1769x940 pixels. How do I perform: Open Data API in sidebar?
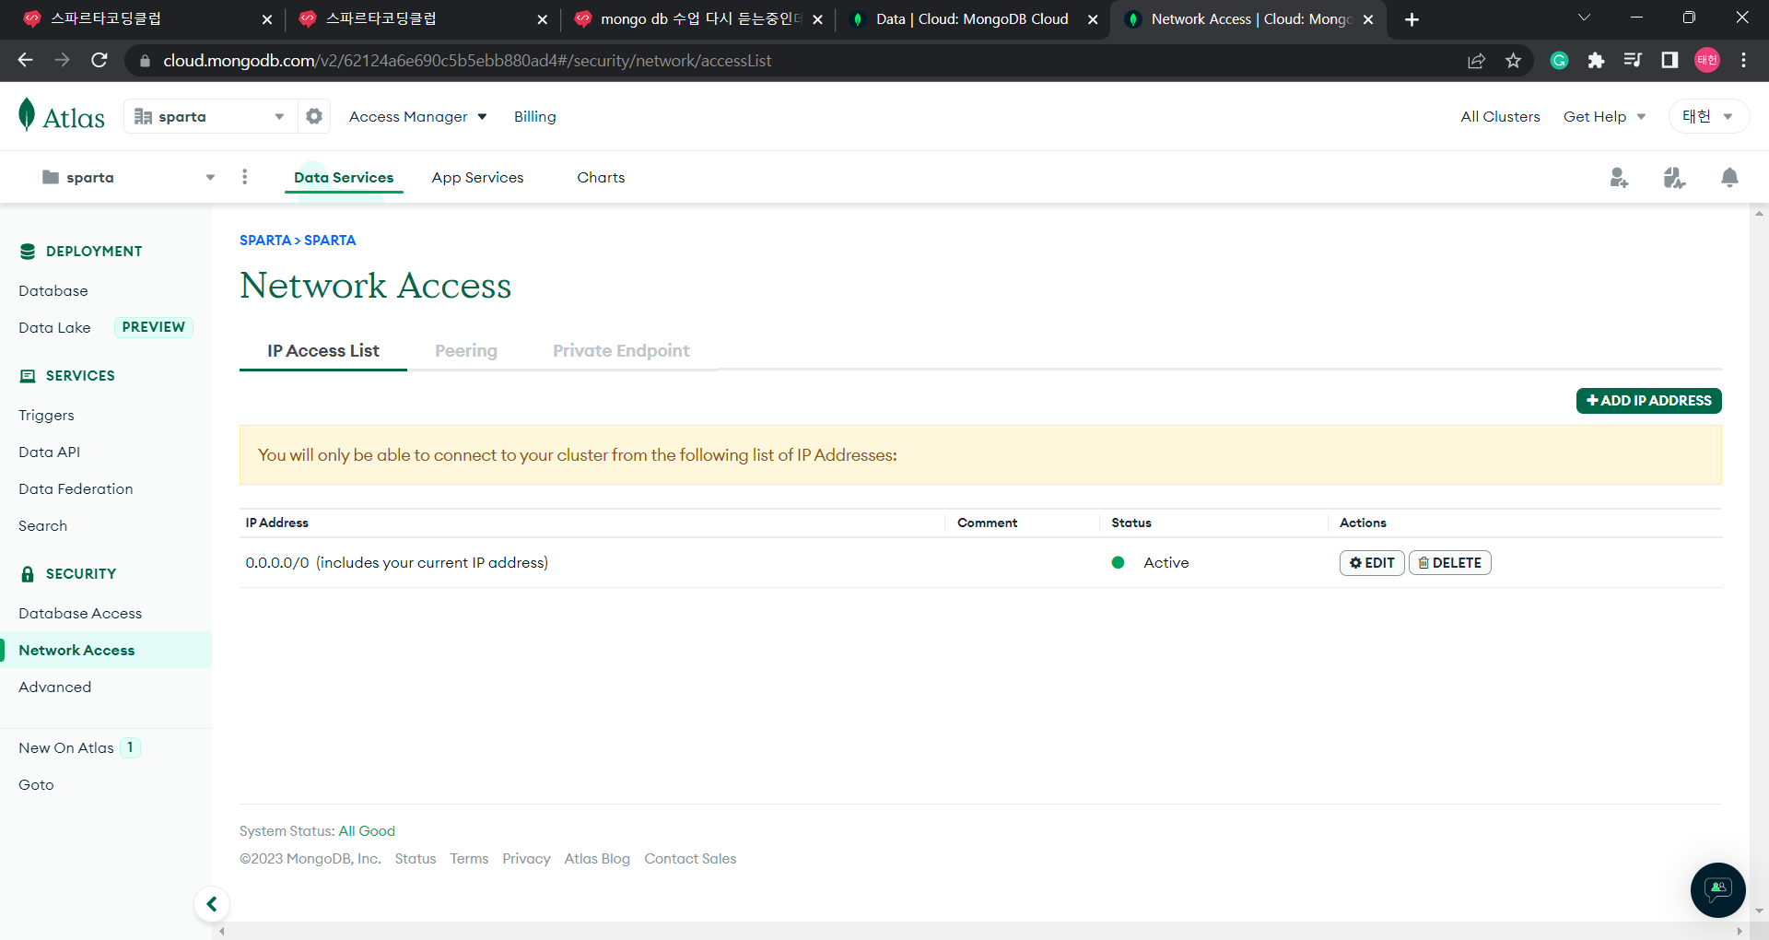coord(49,452)
